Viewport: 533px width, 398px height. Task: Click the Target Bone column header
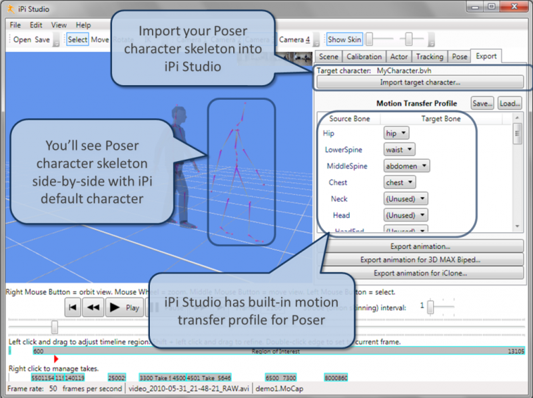point(441,118)
